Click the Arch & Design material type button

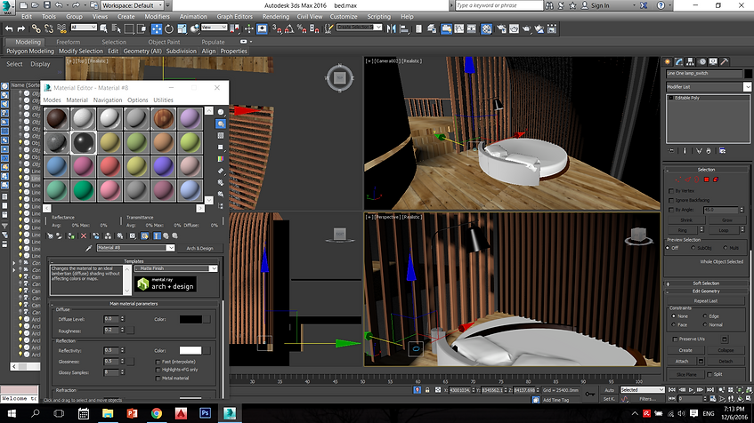pos(199,248)
